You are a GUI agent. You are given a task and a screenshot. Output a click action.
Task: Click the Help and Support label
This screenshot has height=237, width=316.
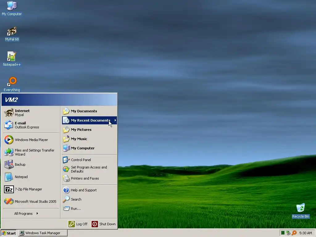click(x=84, y=190)
